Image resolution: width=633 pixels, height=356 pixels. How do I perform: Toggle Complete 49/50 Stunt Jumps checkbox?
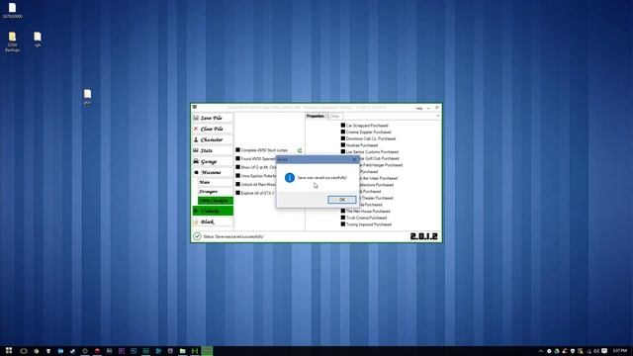point(237,149)
